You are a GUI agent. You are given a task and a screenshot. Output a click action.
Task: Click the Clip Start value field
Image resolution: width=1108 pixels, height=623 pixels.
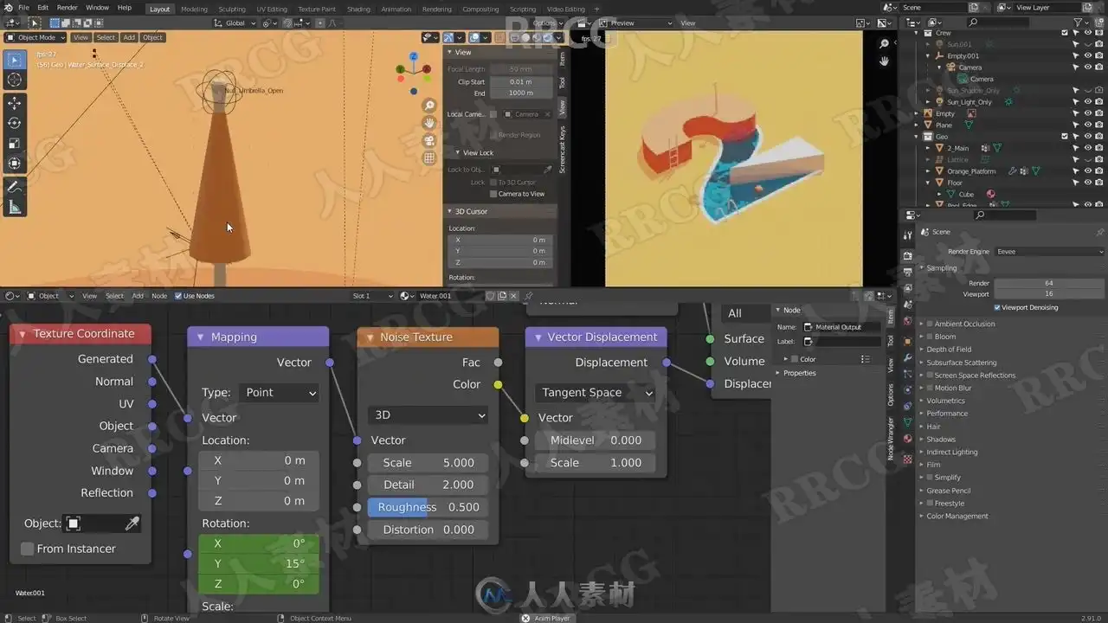(520, 82)
